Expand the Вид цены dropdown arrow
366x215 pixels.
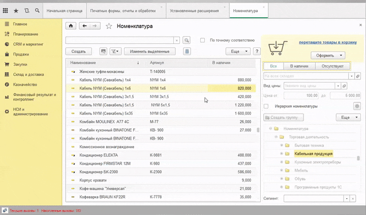338,86
